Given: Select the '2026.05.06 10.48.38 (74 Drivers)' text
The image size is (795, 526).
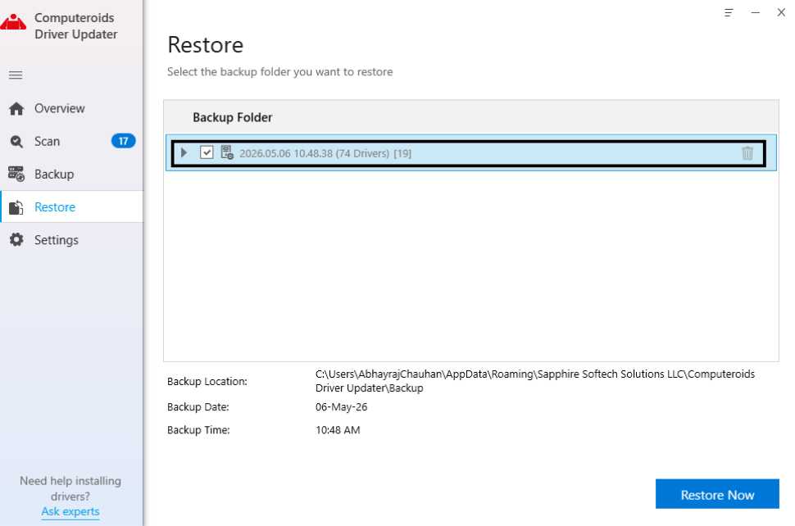Looking at the screenshot, I should click(x=315, y=153).
